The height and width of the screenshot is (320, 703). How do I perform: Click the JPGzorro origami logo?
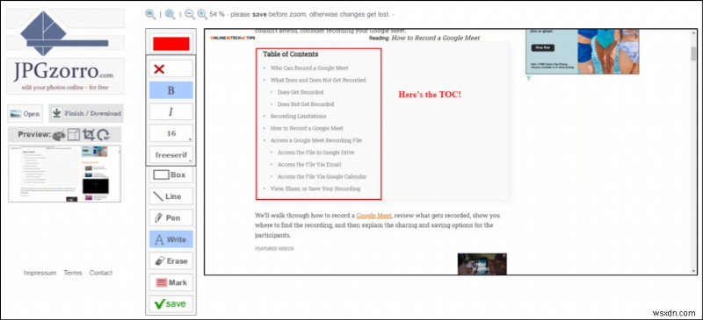(x=64, y=33)
